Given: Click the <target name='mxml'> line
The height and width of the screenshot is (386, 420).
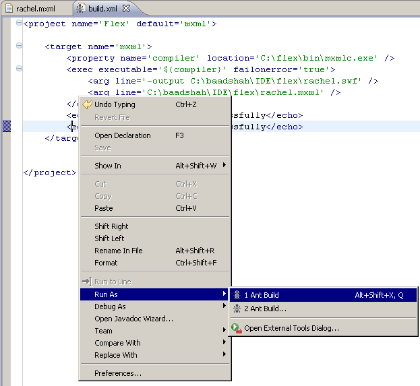Looking at the screenshot, I should point(98,46).
